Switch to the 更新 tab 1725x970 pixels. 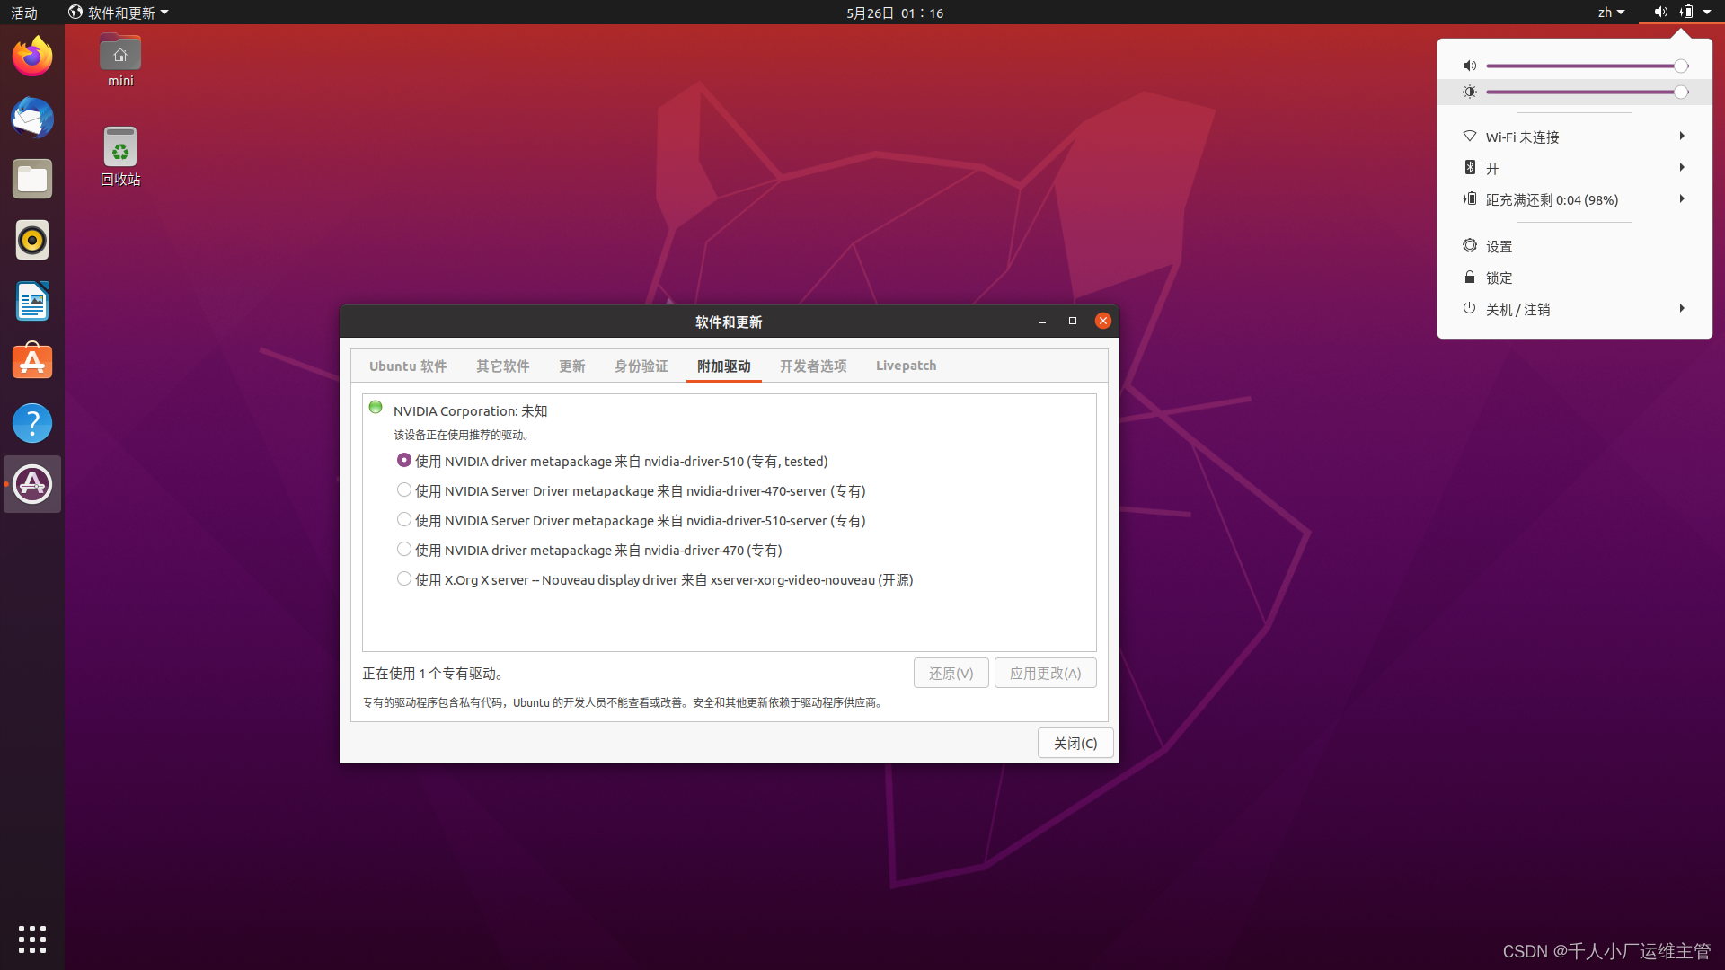click(x=572, y=365)
